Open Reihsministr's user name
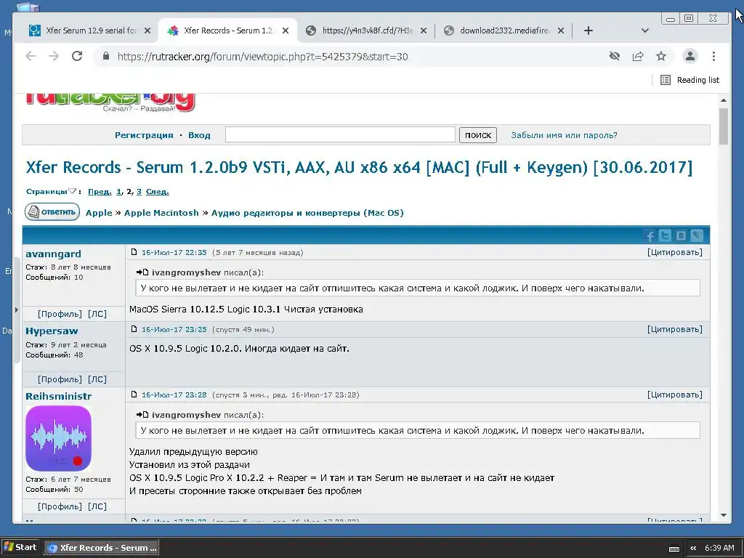The height and width of the screenshot is (558, 744). pyautogui.click(x=58, y=396)
